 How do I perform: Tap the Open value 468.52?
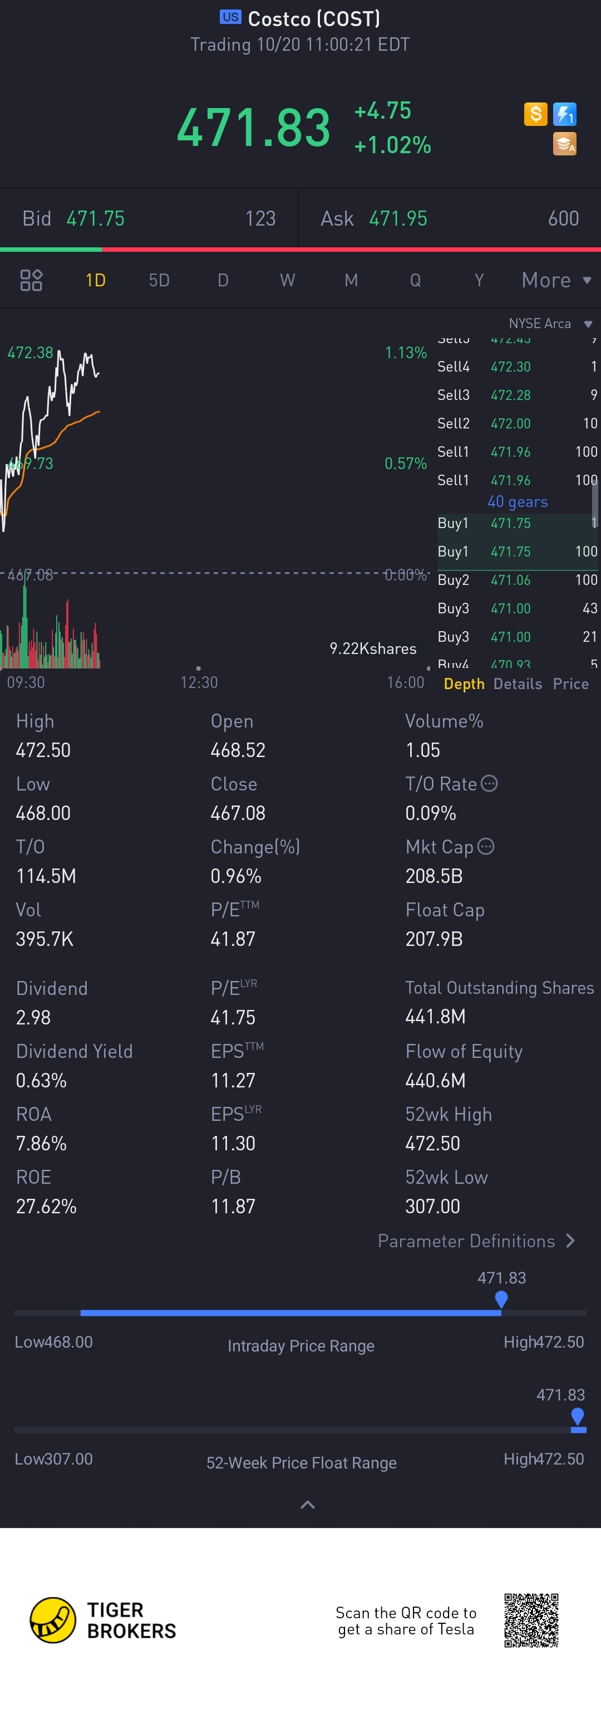[238, 750]
